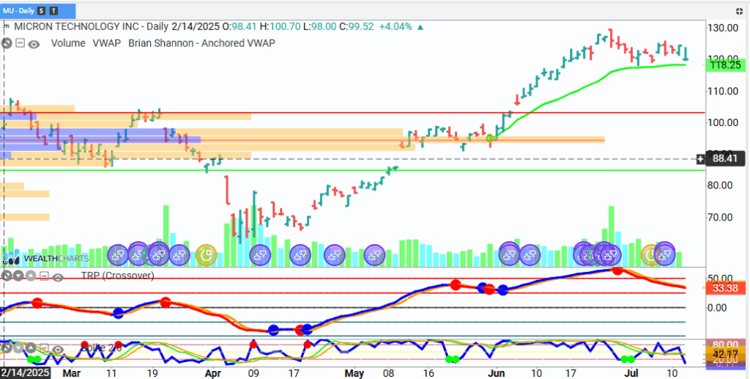The width and height of the screenshot is (750, 379).
Task: Click the 42.17 Spike value label
Action: pyautogui.click(x=726, y=355)
